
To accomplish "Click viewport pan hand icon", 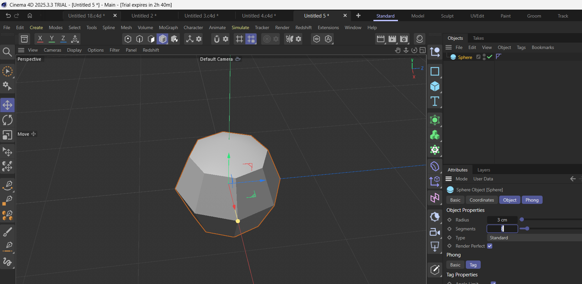I will (x=398, y=50).
